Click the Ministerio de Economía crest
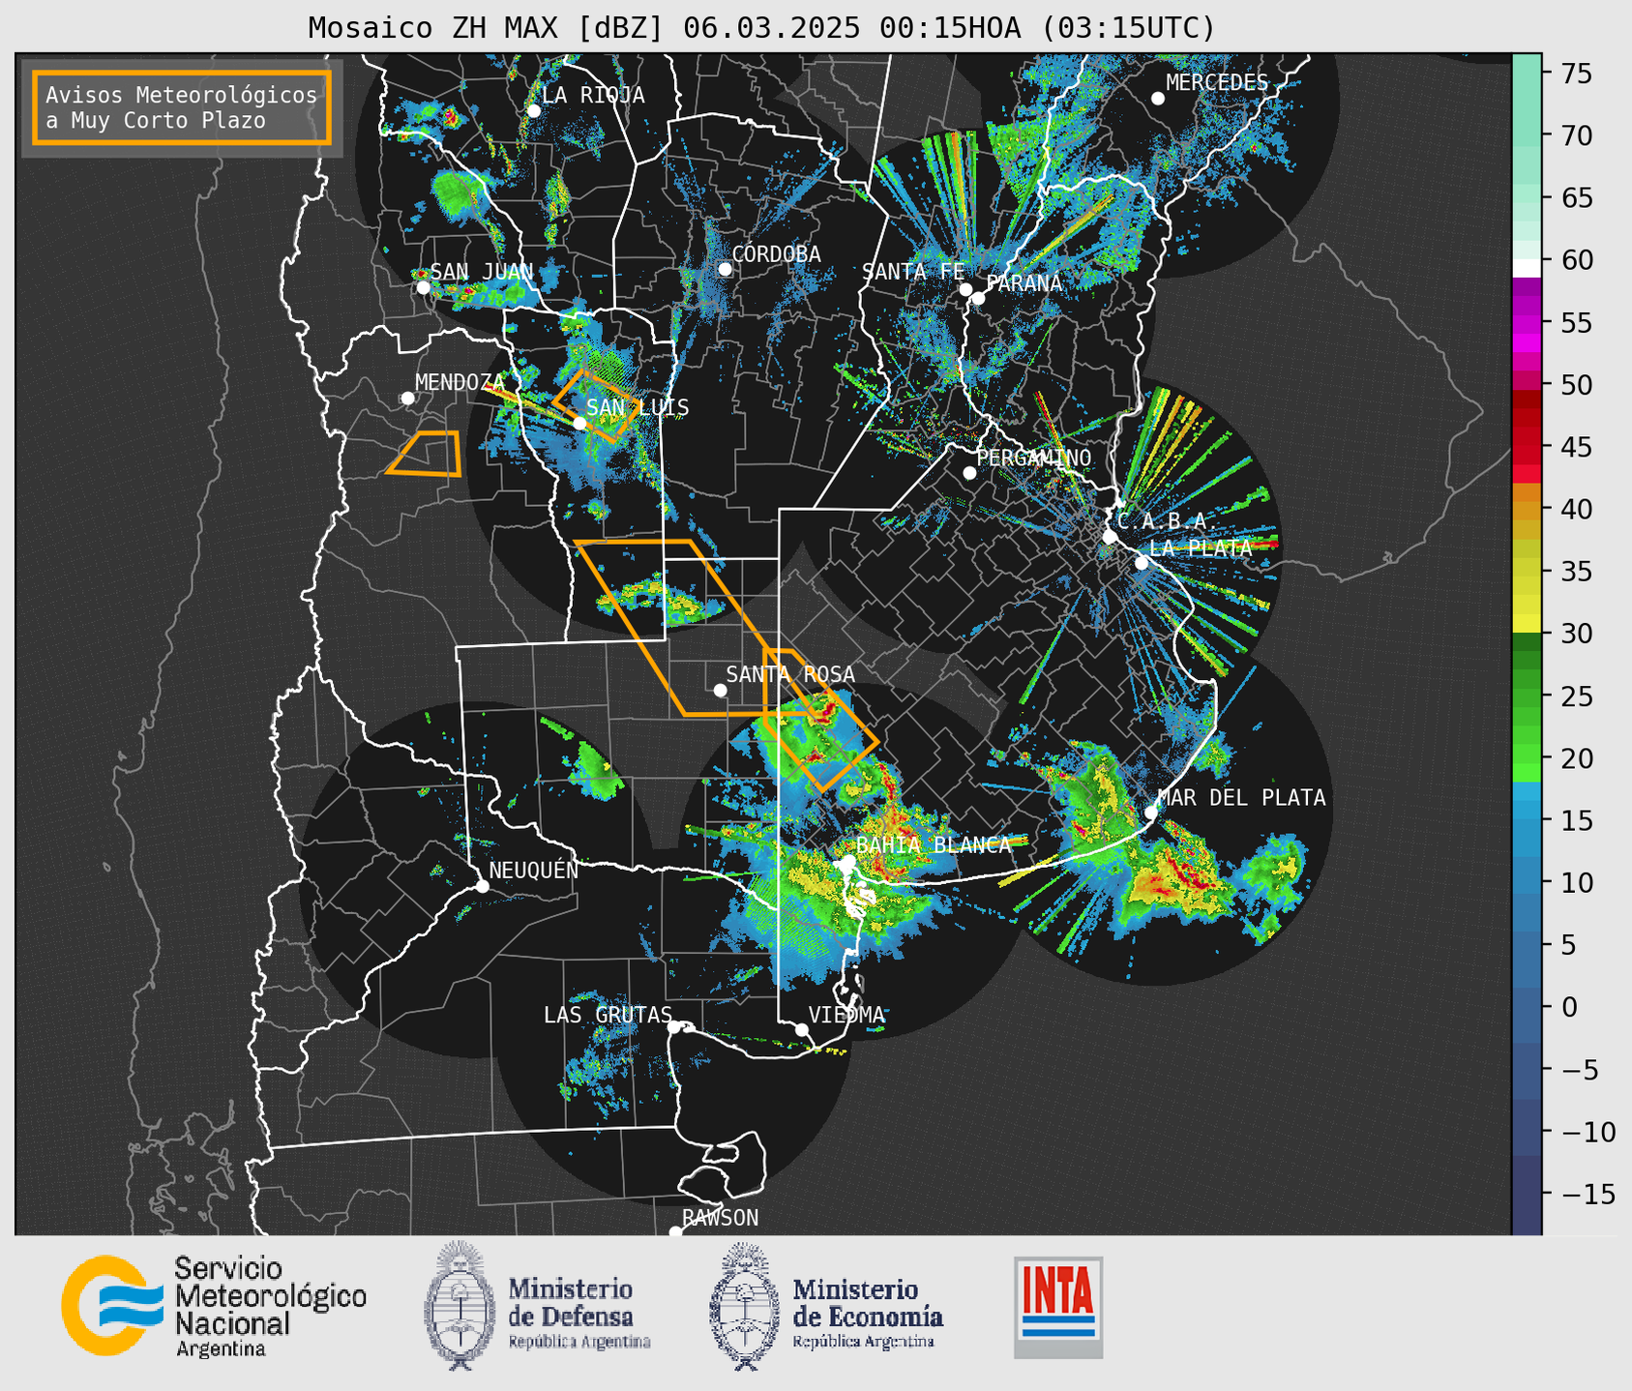This screenshot has width=1632, height=1391. [745, 1306]
